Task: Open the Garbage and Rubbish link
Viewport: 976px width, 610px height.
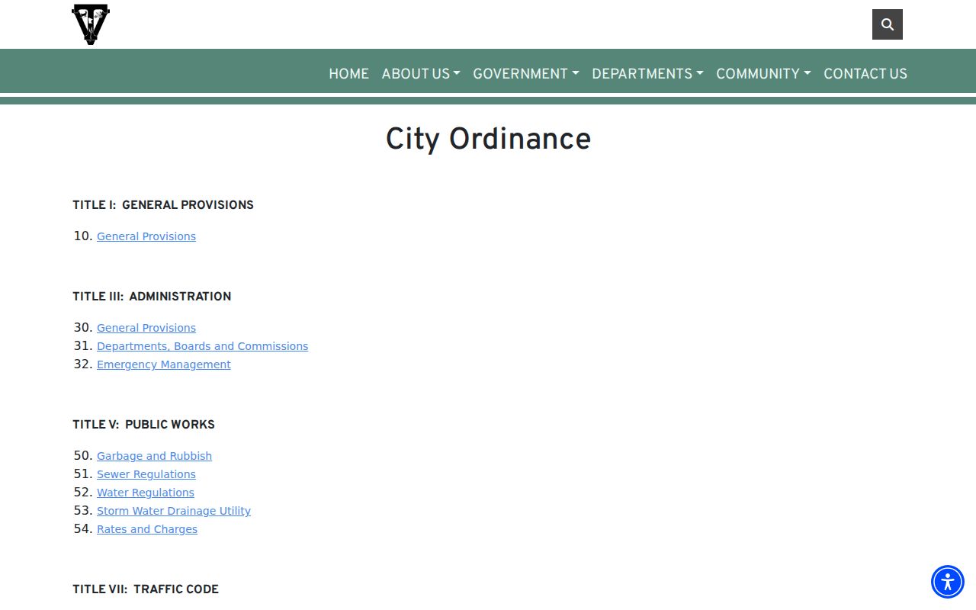Action: pos(154,456)
